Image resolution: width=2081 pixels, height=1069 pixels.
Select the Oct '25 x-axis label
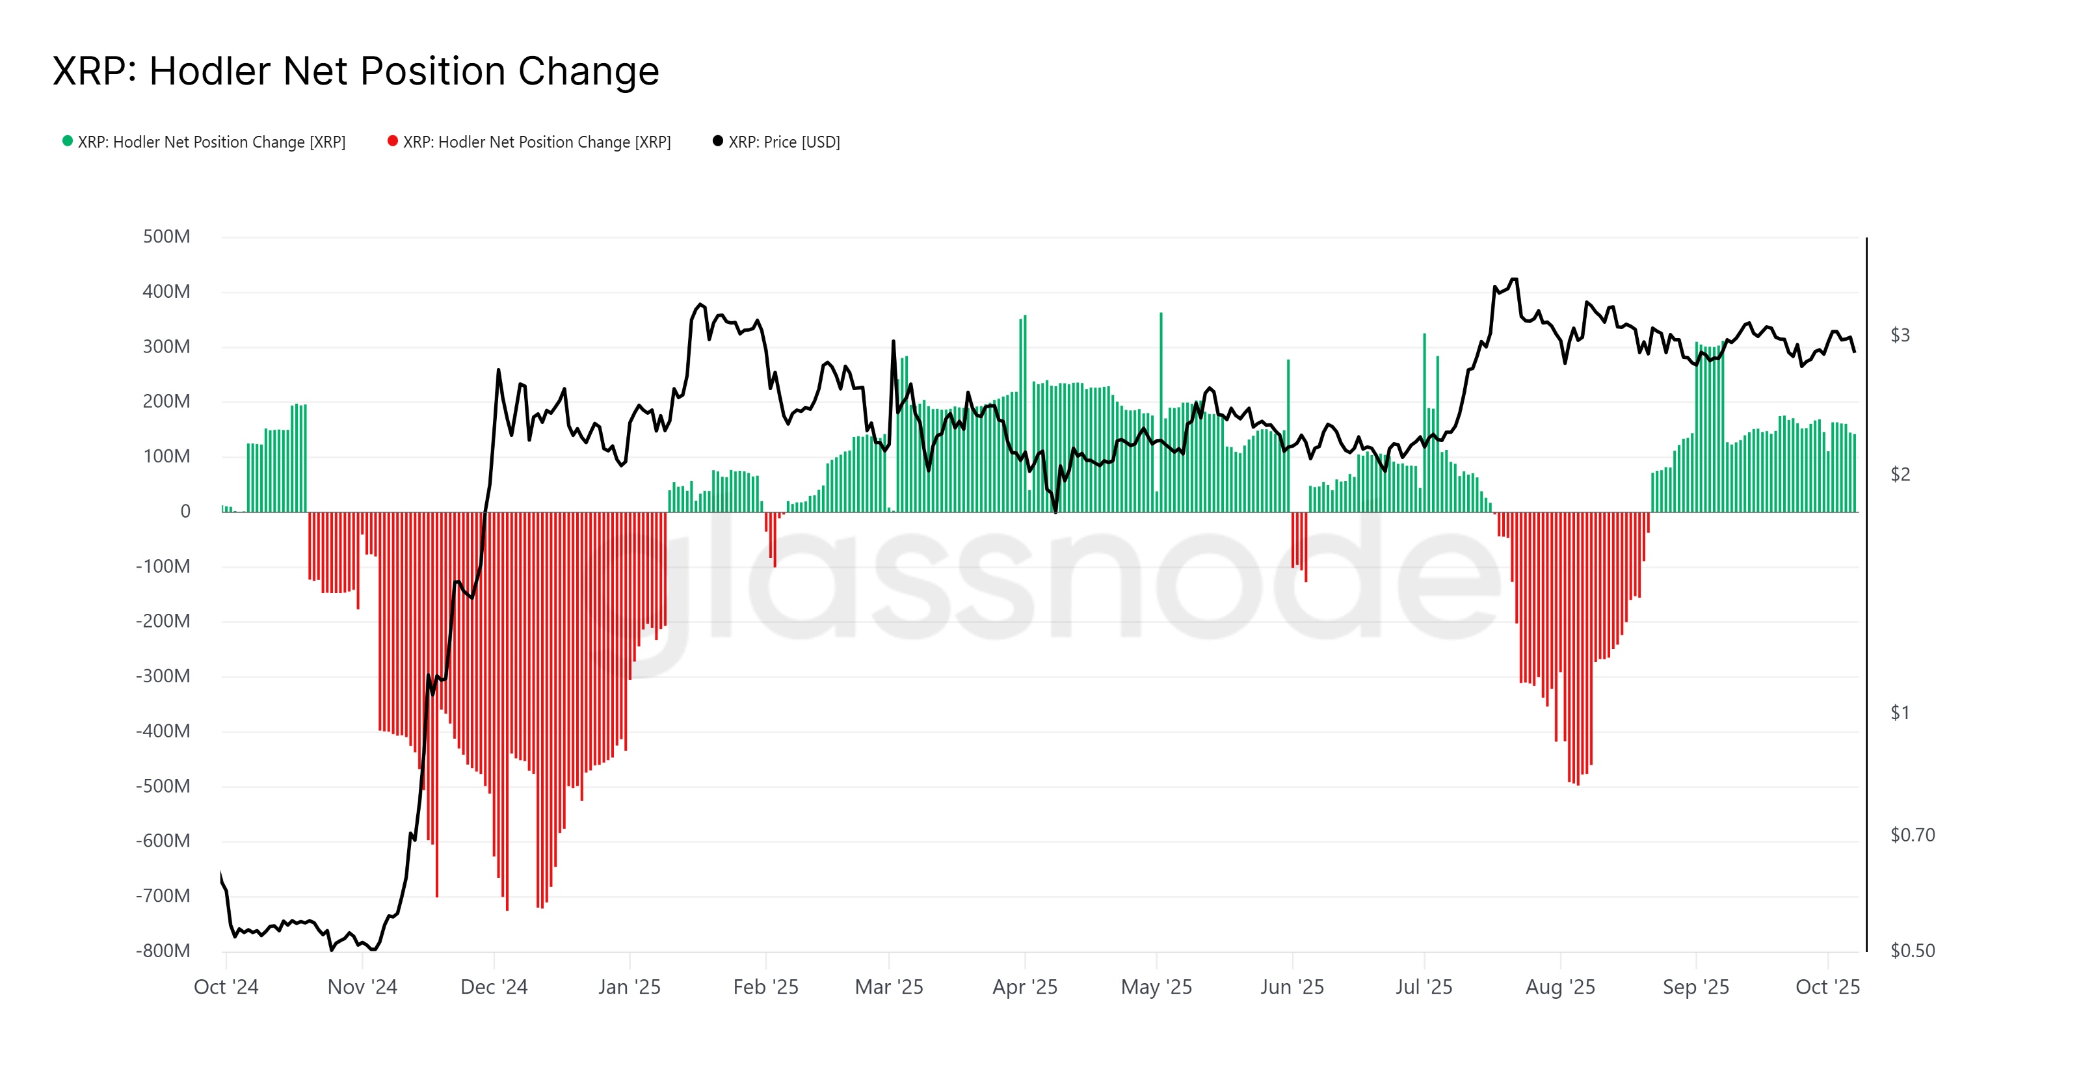(1827, 986)
